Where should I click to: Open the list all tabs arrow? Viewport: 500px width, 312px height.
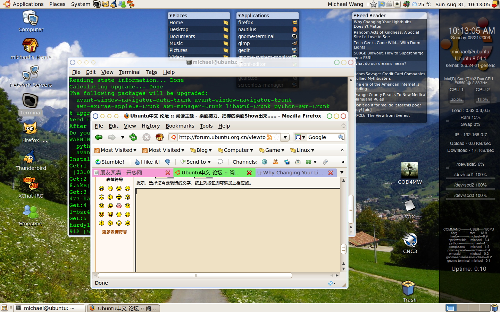tap(342, 172)
